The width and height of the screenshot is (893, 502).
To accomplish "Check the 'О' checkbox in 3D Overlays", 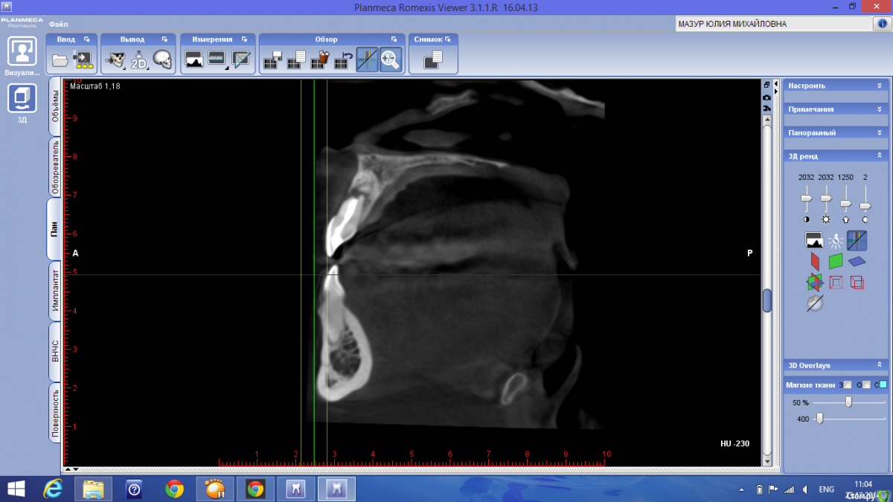I will click(866, 384).
